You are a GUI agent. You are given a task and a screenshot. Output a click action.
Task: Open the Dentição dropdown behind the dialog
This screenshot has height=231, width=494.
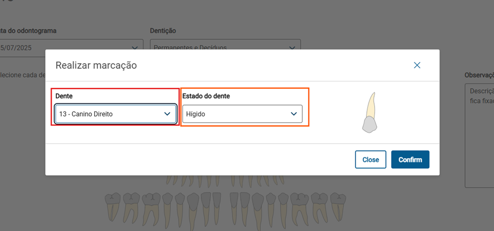[225, 45]
